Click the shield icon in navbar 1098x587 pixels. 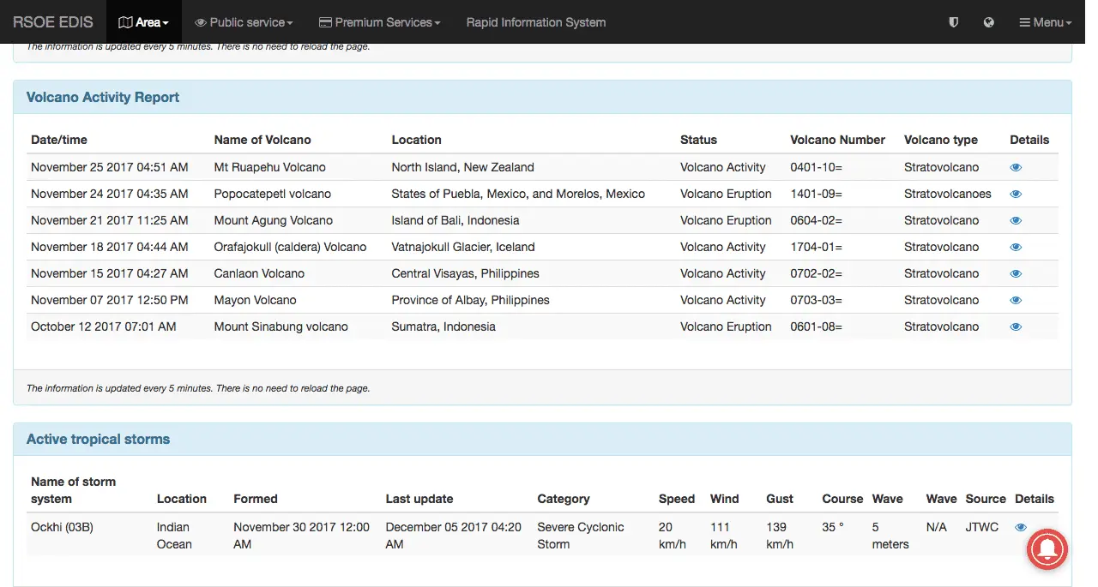click(x=953, y=22)
